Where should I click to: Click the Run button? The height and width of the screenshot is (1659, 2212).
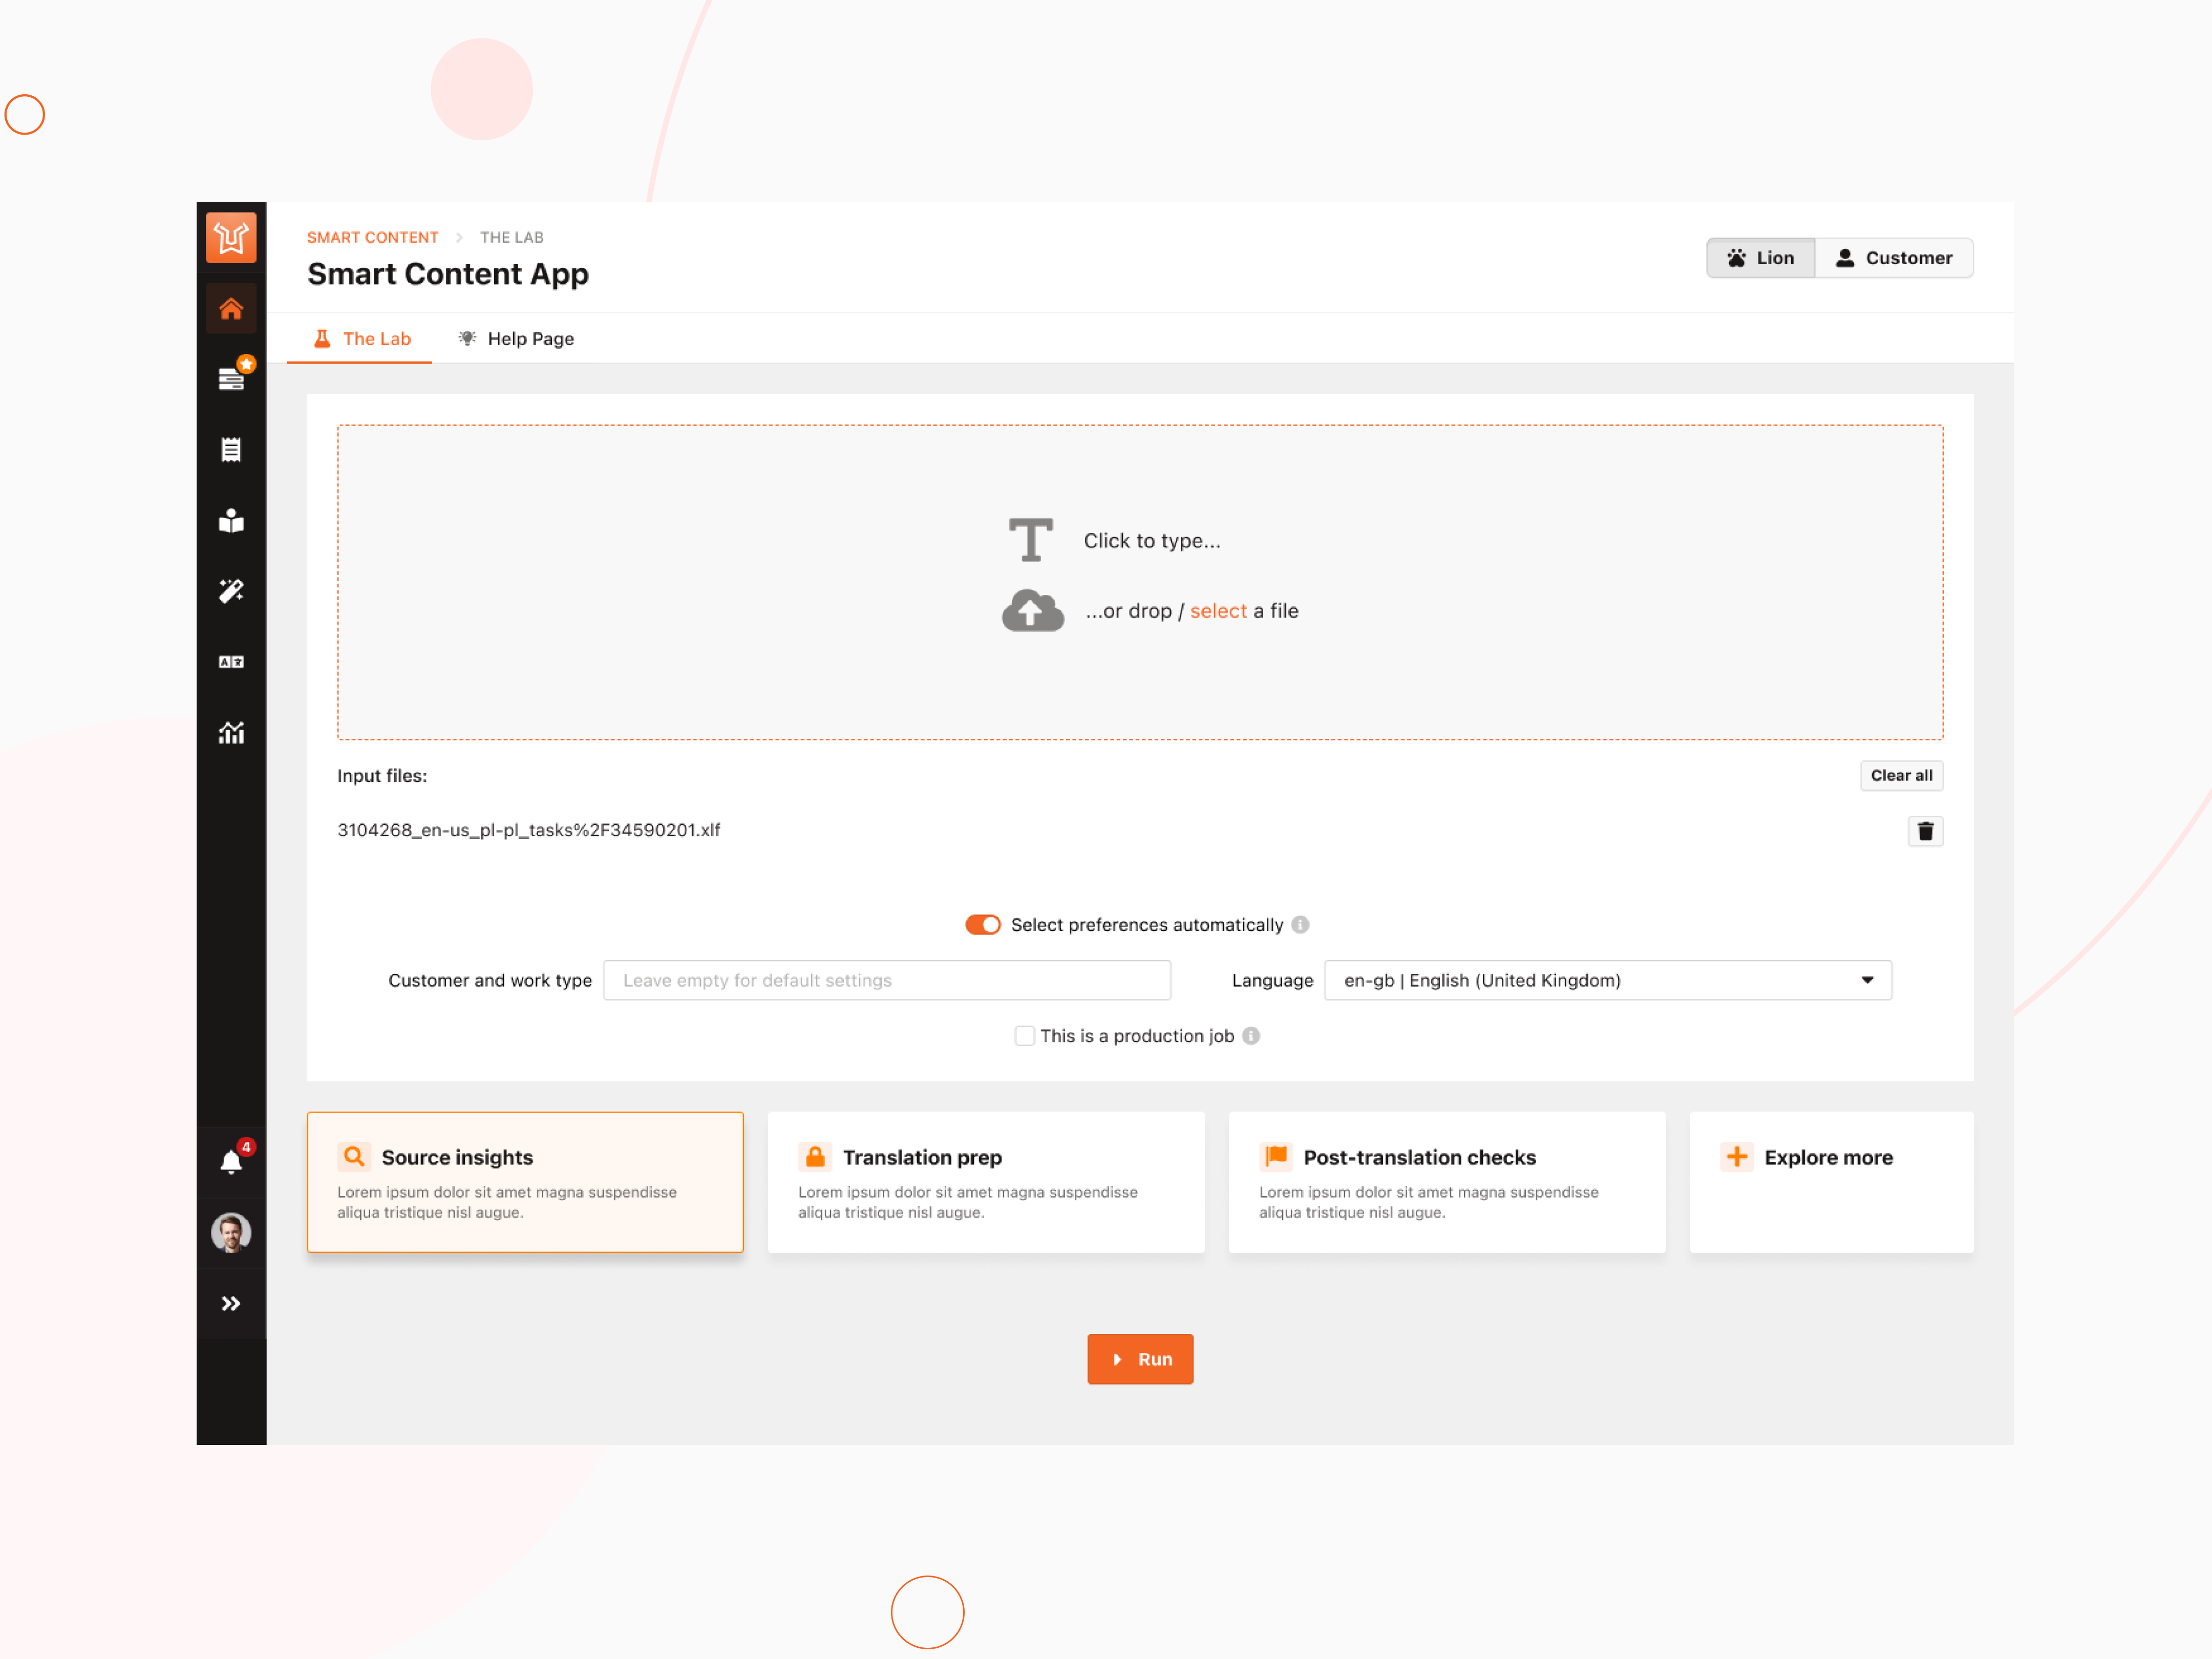coord(1140,1360)
